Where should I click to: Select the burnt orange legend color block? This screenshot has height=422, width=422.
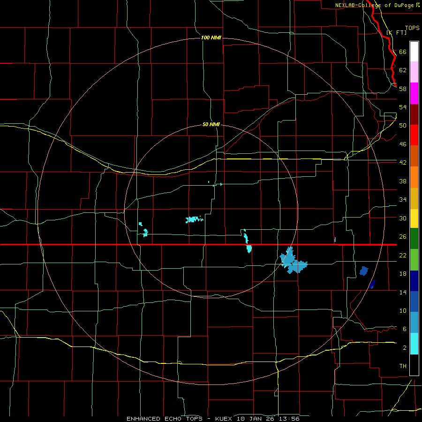tap(414, 156)
